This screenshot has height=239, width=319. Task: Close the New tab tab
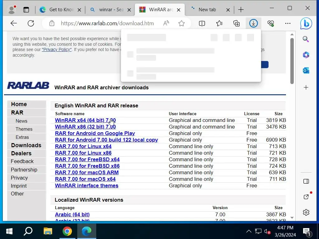pyautogui.click(x=228, y=10)
